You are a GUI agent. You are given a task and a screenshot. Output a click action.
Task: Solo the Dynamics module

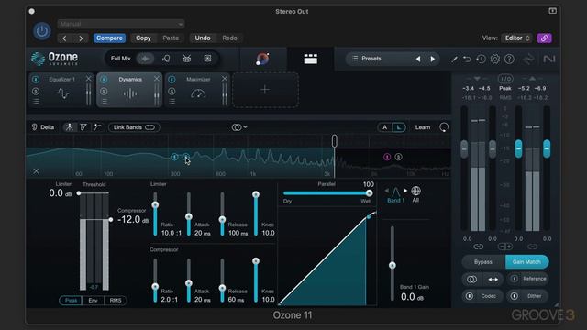(x=104, y=92)
